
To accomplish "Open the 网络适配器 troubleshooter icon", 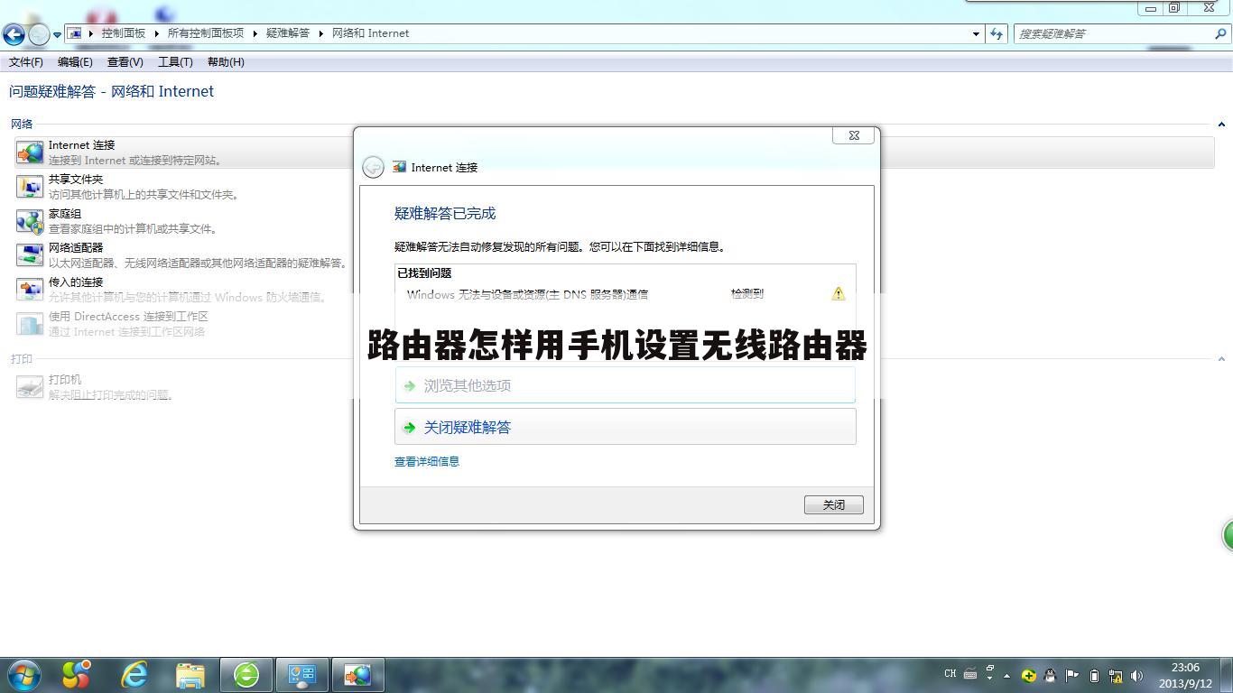I will [28, 254].
